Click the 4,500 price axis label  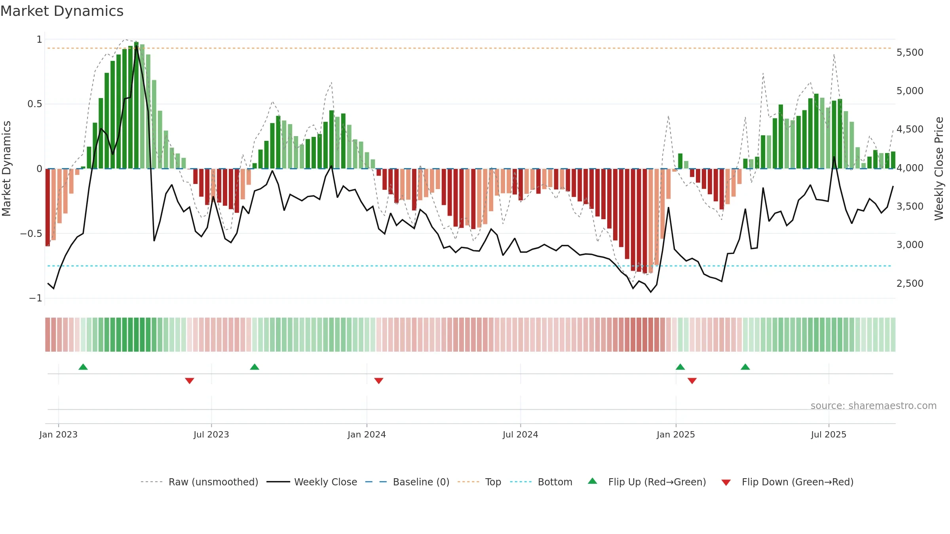tap(910, 129)
